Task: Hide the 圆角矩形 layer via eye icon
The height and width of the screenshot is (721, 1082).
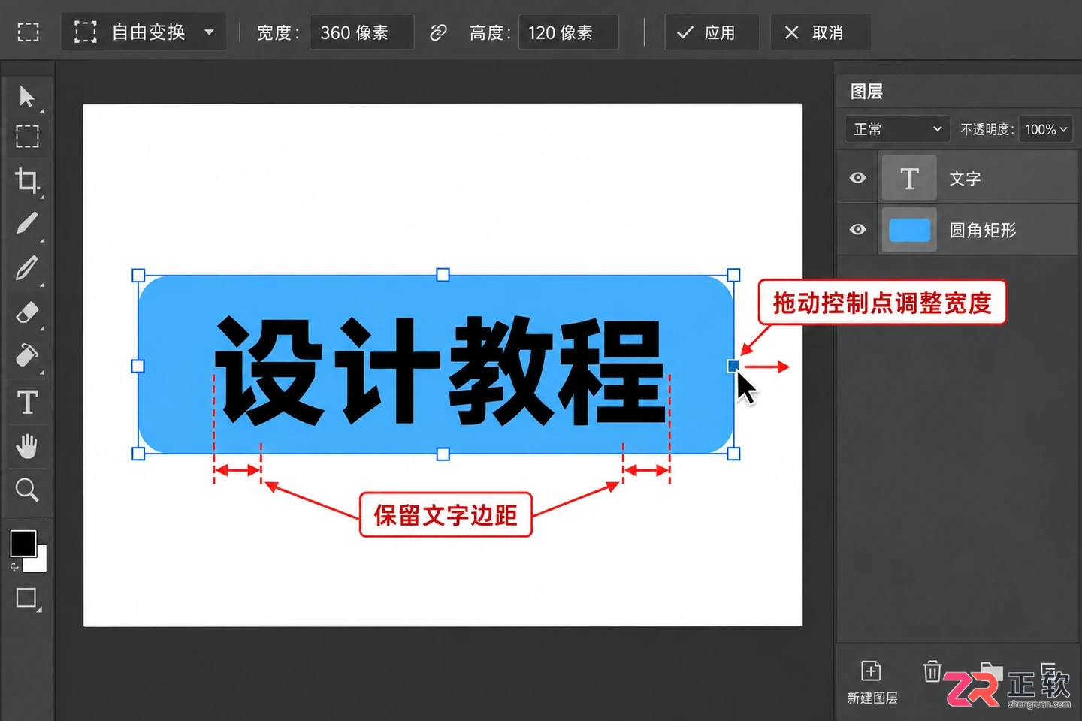Action: coord(858,229)
